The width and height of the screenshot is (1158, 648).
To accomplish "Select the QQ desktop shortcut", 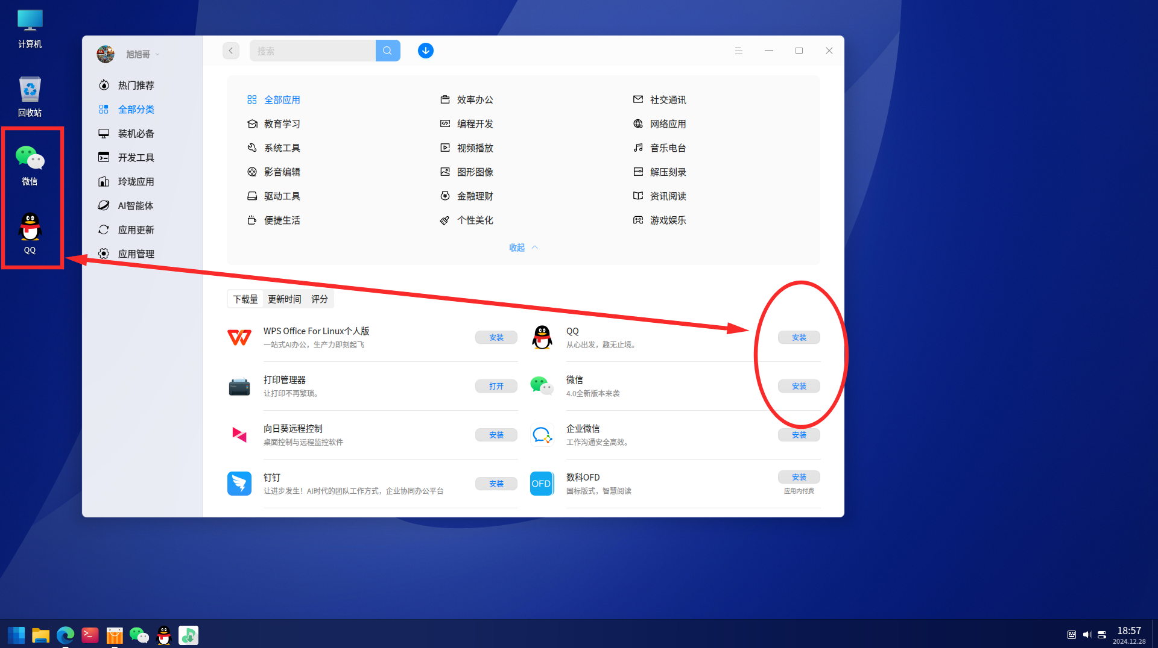I will click(30, 234).
